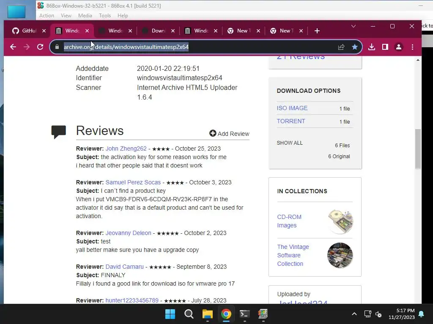Click the 86Box title bar app icon
This screenshot has width=433, height=324.
coord(41,5)
